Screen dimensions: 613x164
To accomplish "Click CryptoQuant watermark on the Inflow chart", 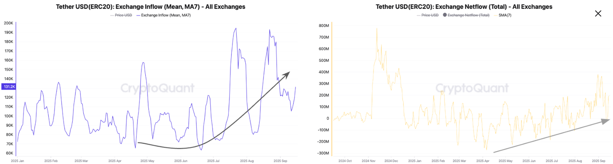I will coord(157,88).
